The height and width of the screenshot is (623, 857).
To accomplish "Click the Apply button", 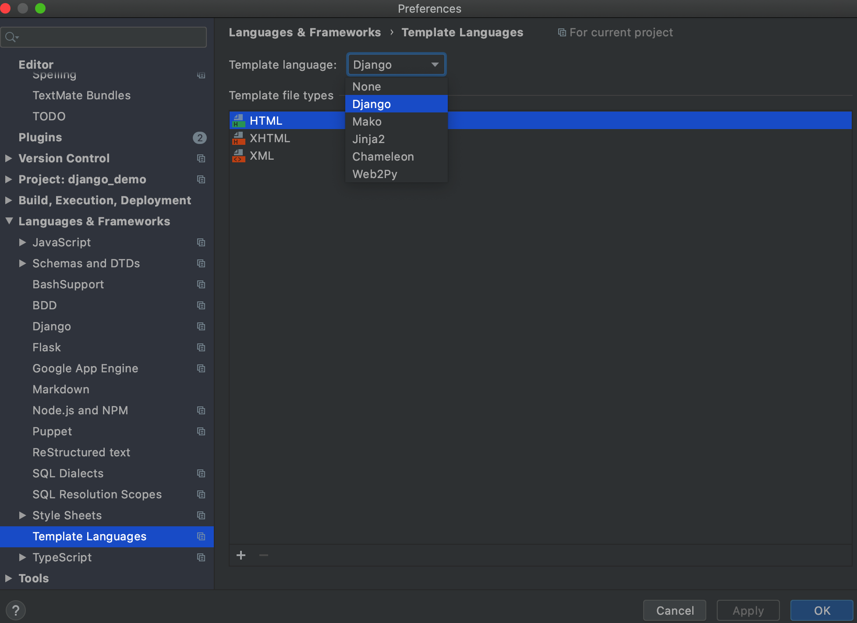I will pos(748,610).
